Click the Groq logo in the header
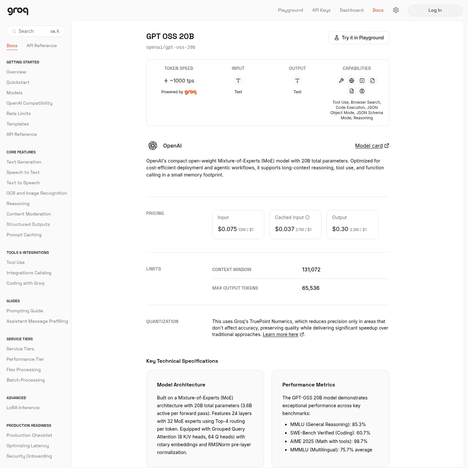The image size is (468, 468). 18,11
